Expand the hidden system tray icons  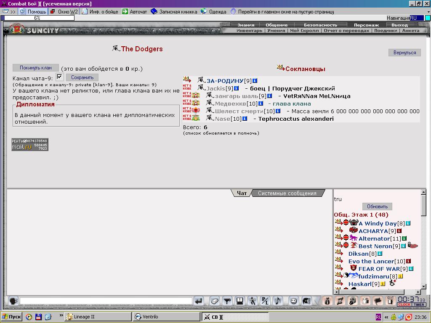(386, 317)
